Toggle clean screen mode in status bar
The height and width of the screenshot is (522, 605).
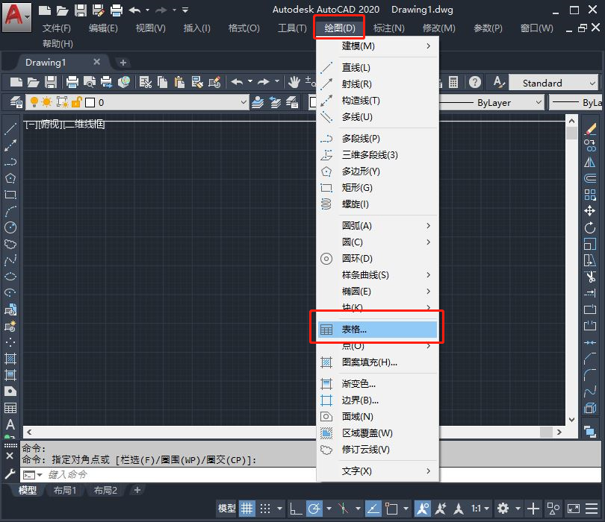click(x=574, y=509)
